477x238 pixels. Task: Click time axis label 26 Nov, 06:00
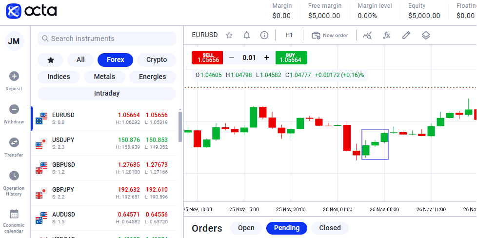pos(384,209)
